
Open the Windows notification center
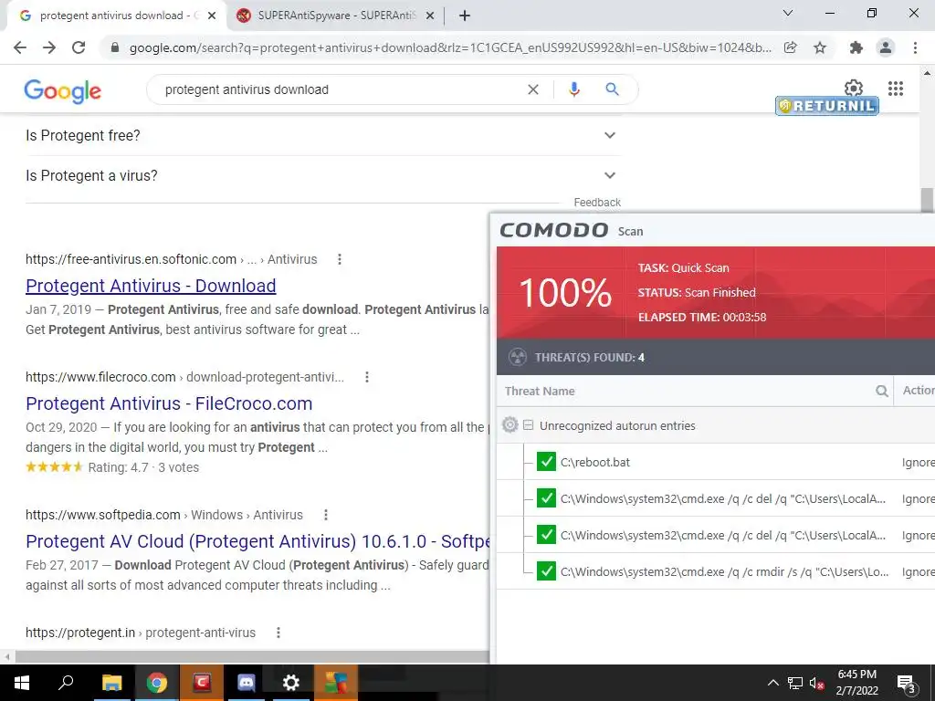pos(907,684)
